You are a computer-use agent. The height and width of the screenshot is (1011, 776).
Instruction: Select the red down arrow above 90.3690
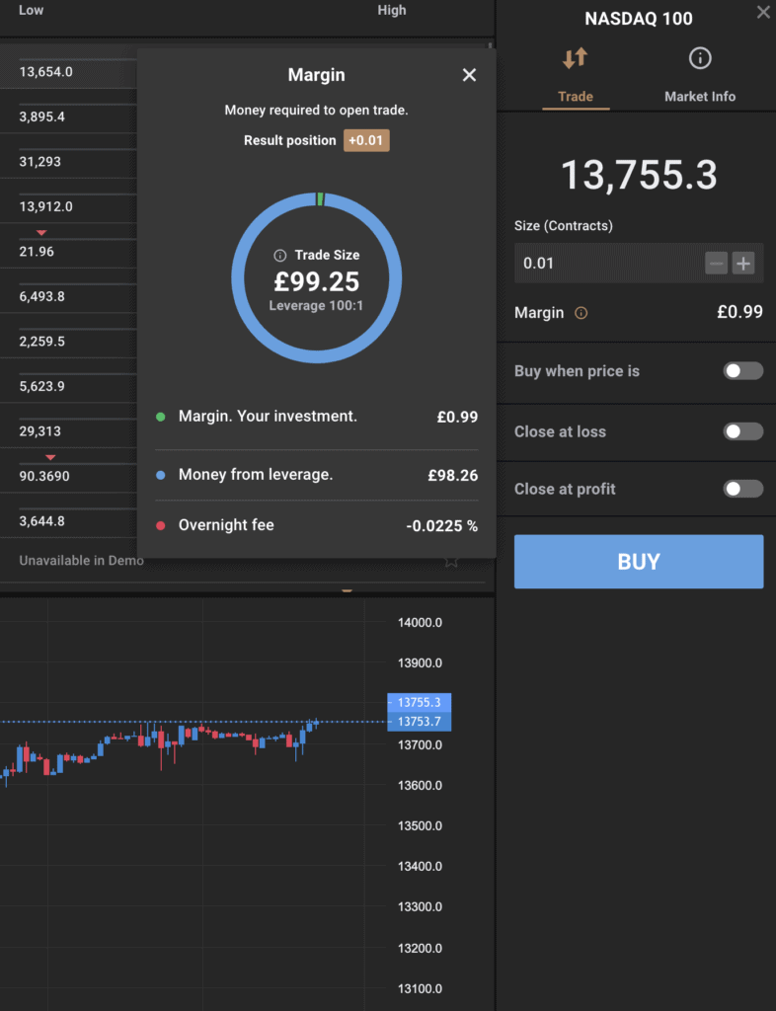pos(50,457)
